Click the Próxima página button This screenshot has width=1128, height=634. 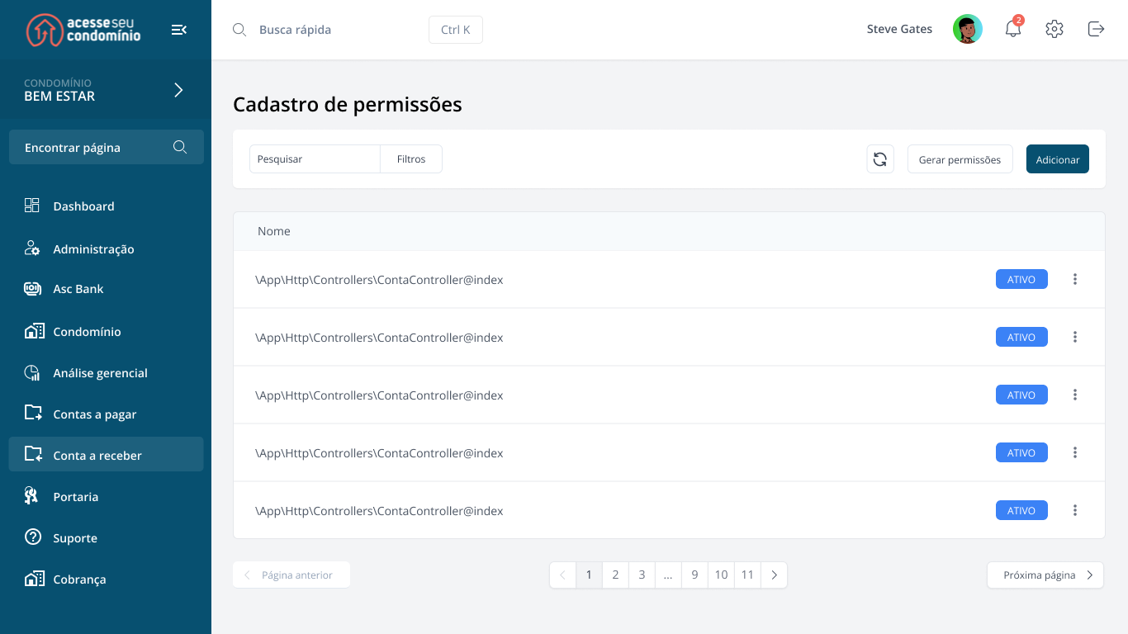1045,575
